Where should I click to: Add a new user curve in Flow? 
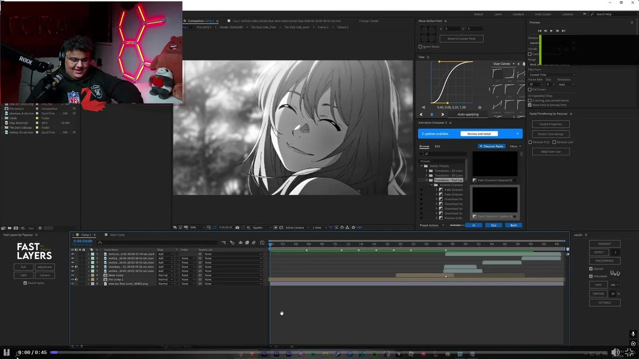(518, 64)
